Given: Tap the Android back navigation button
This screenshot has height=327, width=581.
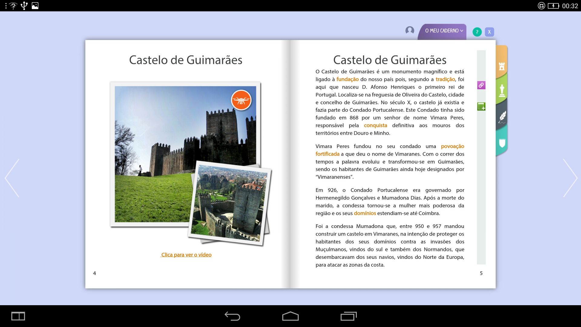Looking at the screenshot, I should (232, 316).
